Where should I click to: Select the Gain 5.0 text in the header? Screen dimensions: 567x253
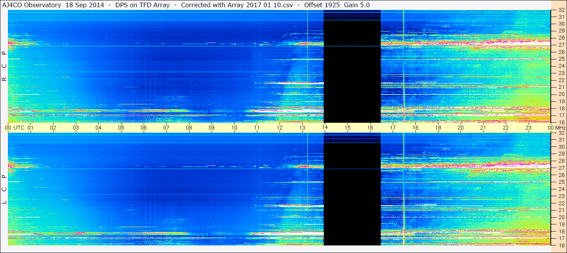[357, 5]
